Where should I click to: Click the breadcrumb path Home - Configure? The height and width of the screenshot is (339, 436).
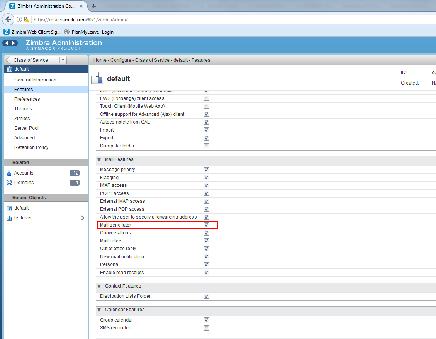112,60
